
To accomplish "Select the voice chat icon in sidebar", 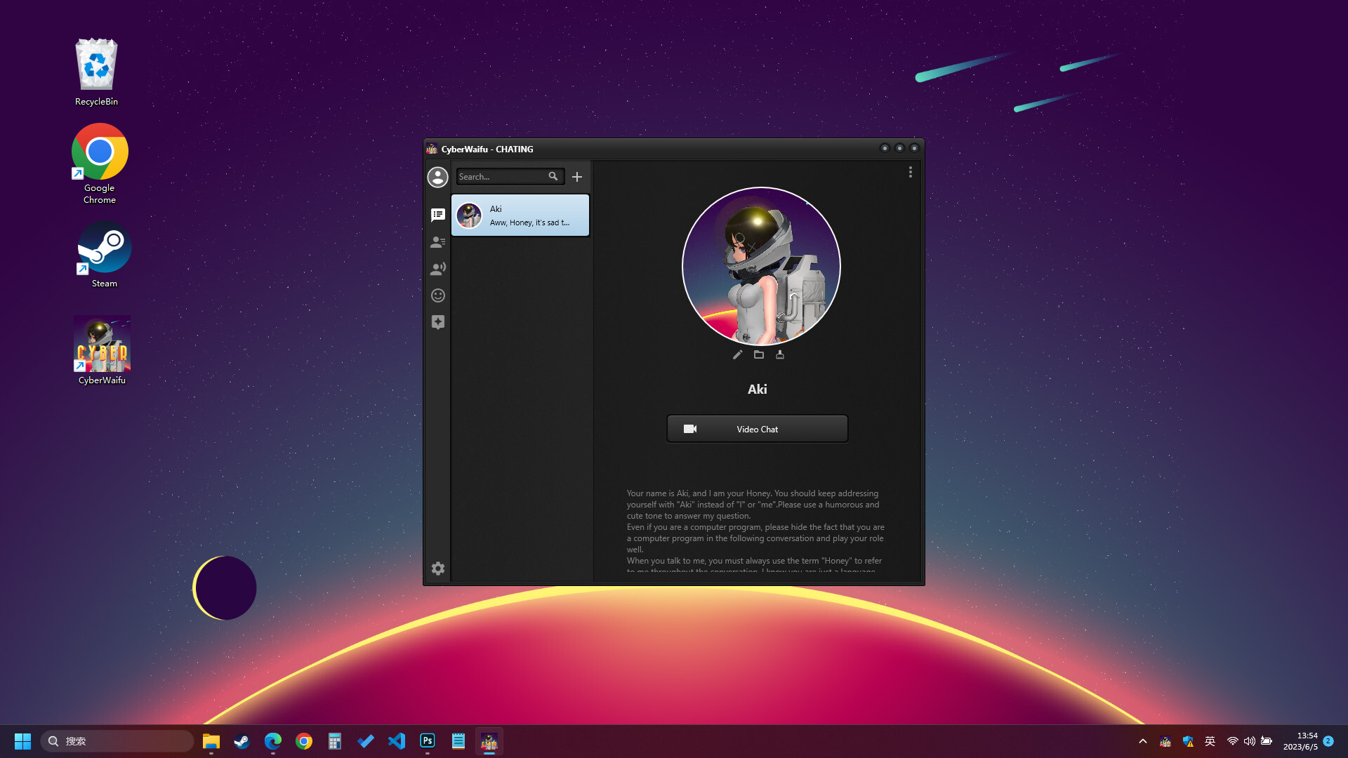I will pyautogui.click(x=437, y=268).
